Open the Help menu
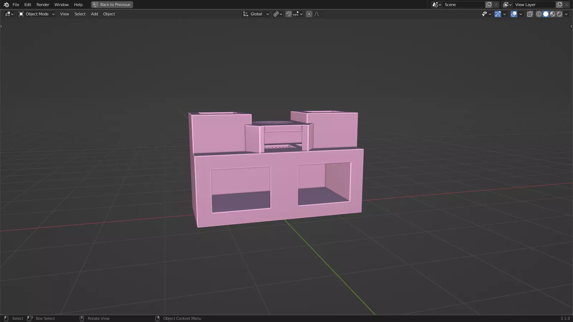The width and height of the screenshot is (573, 322). pyautogui.click(x=78, y=5)
